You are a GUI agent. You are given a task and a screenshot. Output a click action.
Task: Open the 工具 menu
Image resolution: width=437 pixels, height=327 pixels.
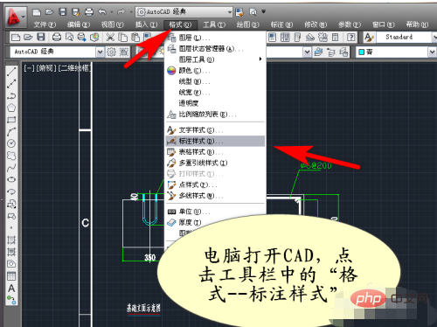(x=214, y=24)
